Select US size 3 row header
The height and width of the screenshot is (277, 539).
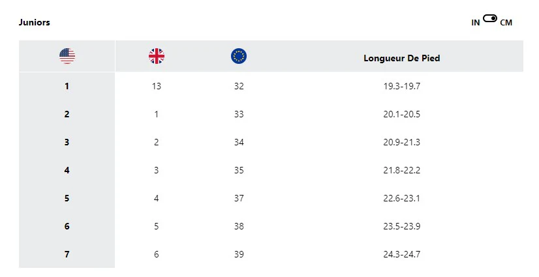point(67,142)
